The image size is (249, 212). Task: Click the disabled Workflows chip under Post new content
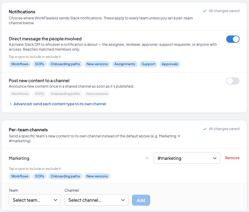(x=20, y=94)
